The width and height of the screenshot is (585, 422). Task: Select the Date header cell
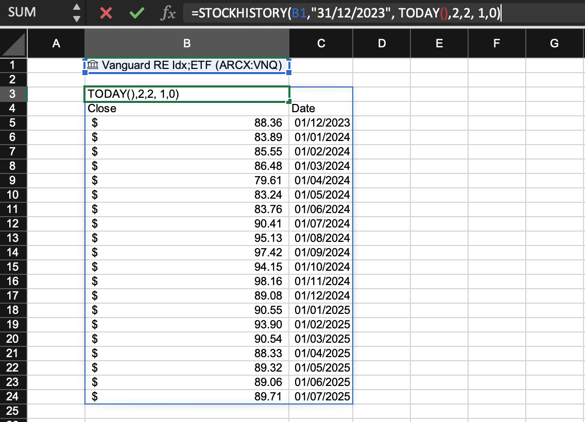click(321, 109)
